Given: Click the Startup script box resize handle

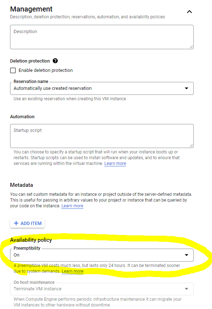Looking at the screenshot, I should tap(191, 146).
